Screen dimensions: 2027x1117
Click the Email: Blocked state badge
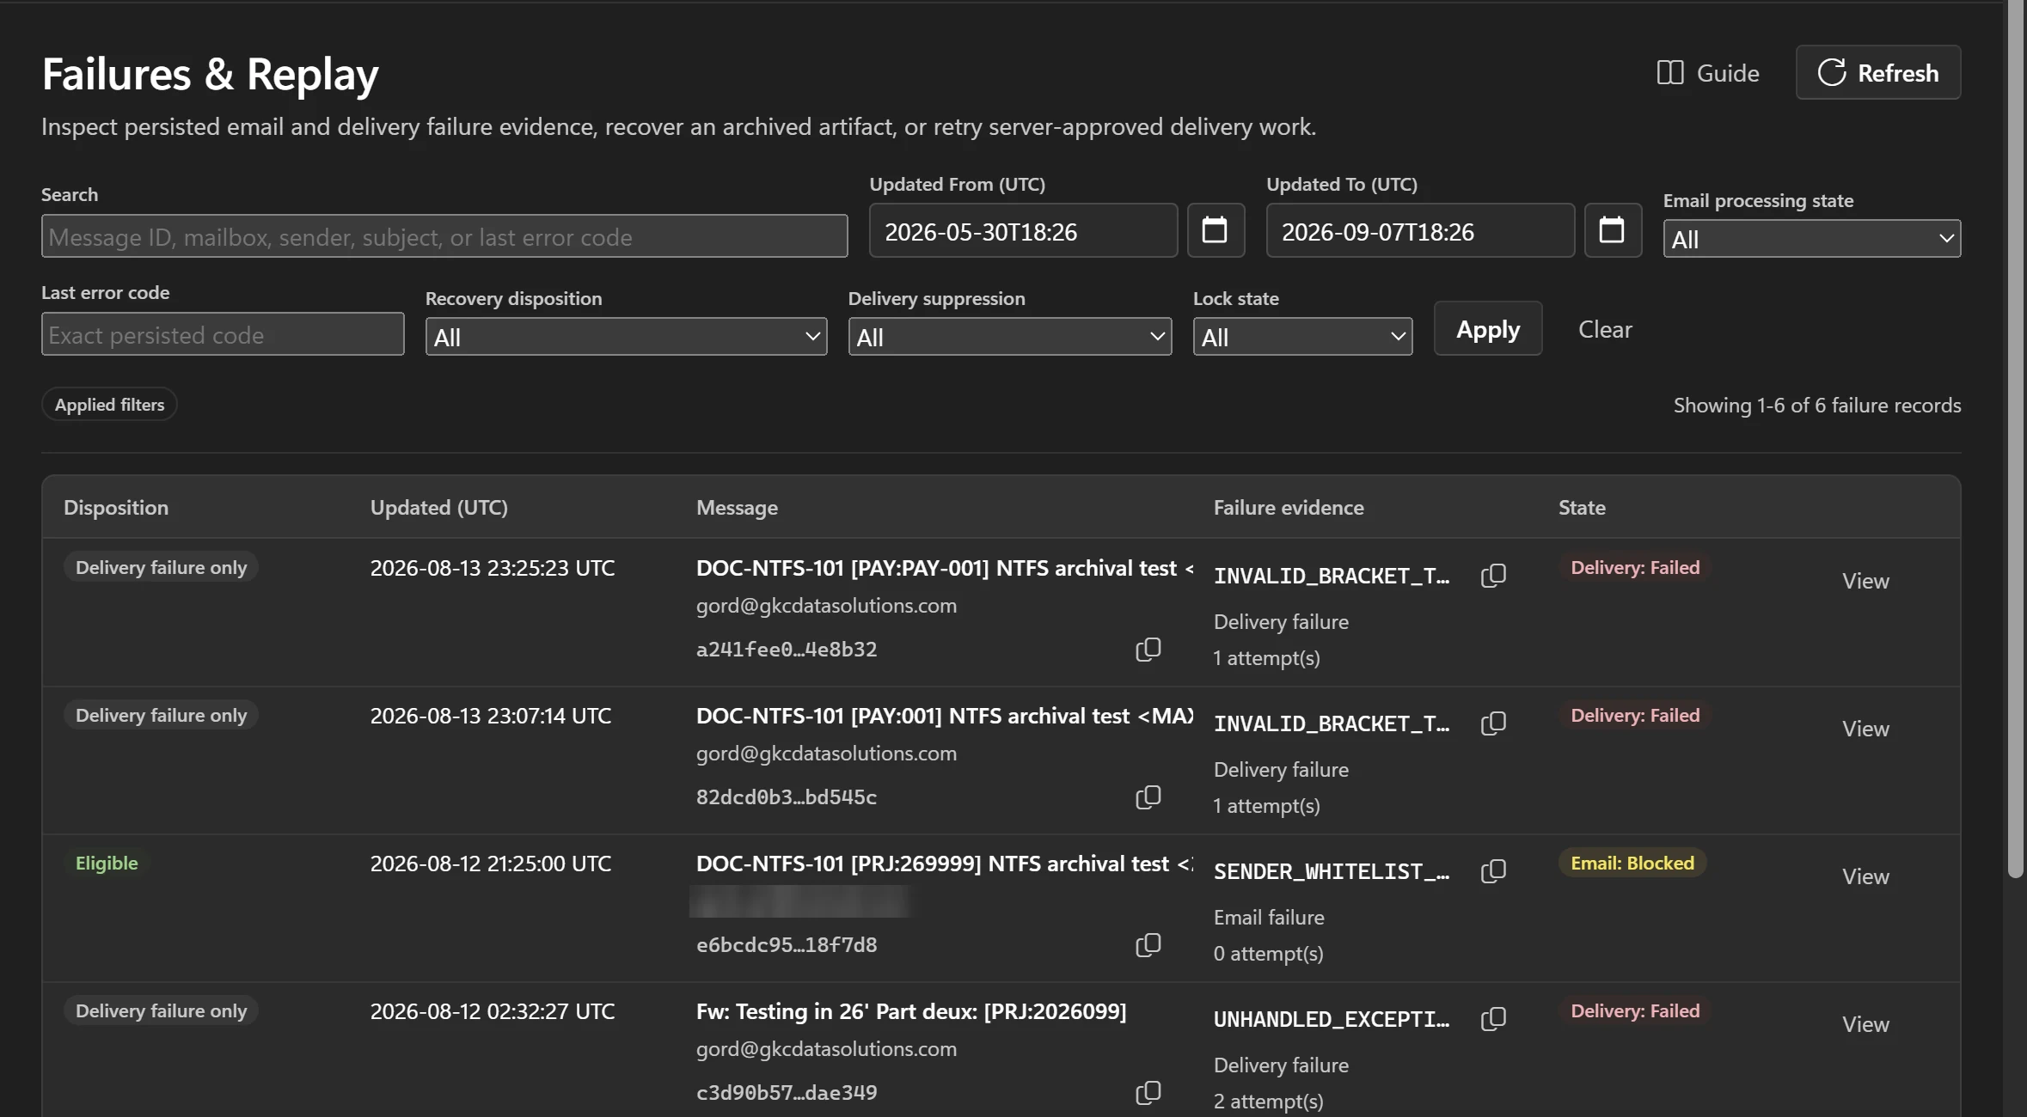pyautogui.click(x=1632, y=864)
